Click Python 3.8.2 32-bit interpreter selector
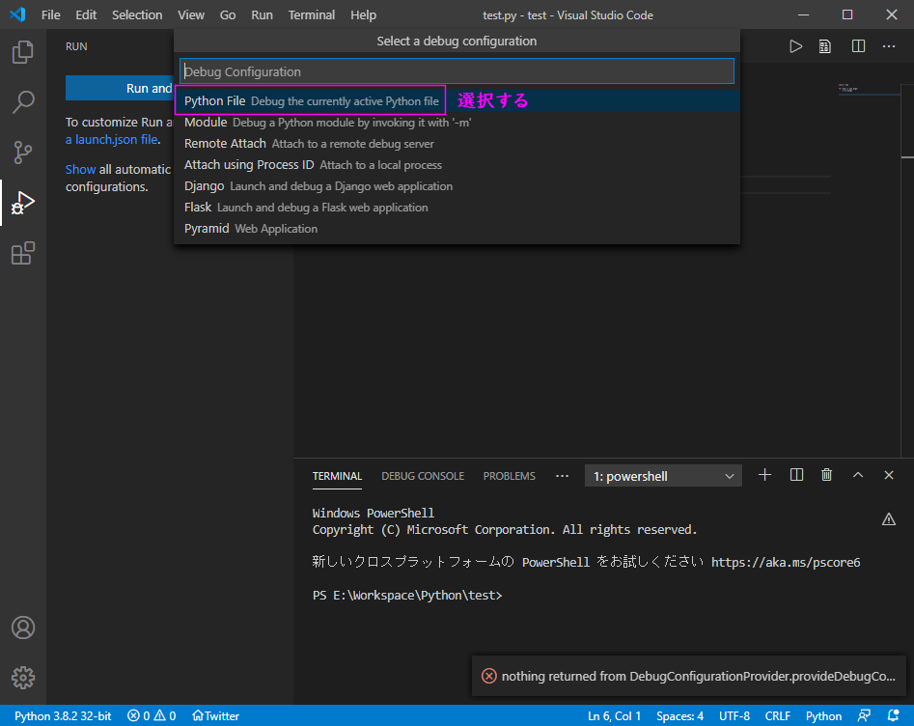Screen dimensions: 914x726 pos(63,715)
